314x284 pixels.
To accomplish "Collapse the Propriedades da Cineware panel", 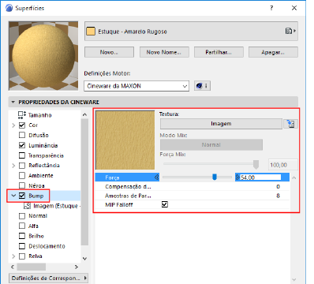I will [x=13, y=102].
